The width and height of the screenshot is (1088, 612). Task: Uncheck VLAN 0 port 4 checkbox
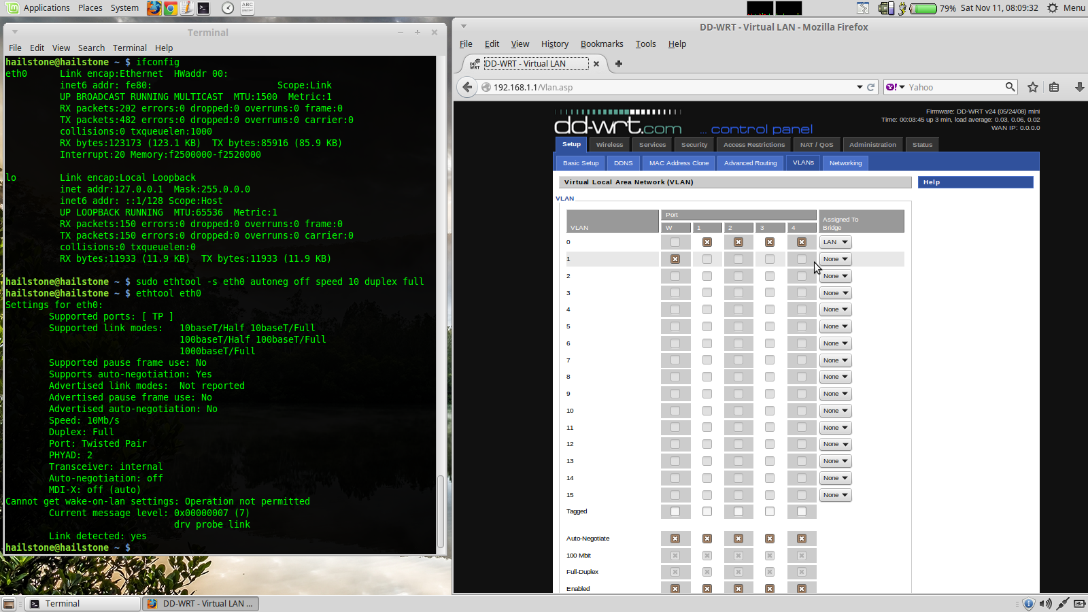(802, 242)
